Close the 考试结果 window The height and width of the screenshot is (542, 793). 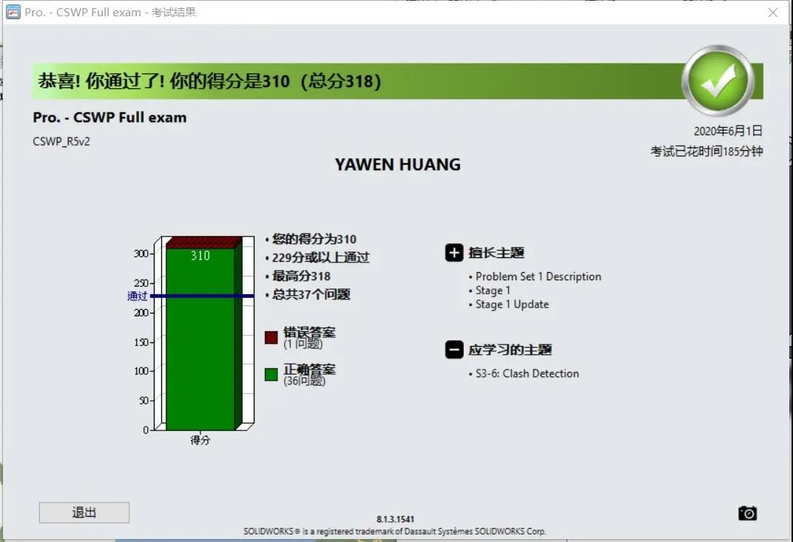[x=773, y=13]
